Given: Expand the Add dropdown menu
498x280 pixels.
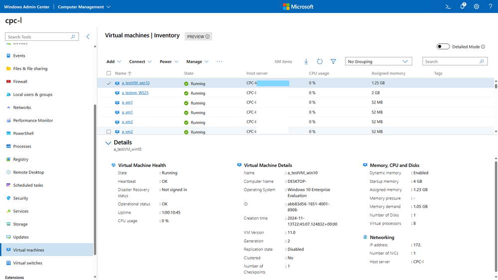Looking at the screenshot, I should (114, 62).
